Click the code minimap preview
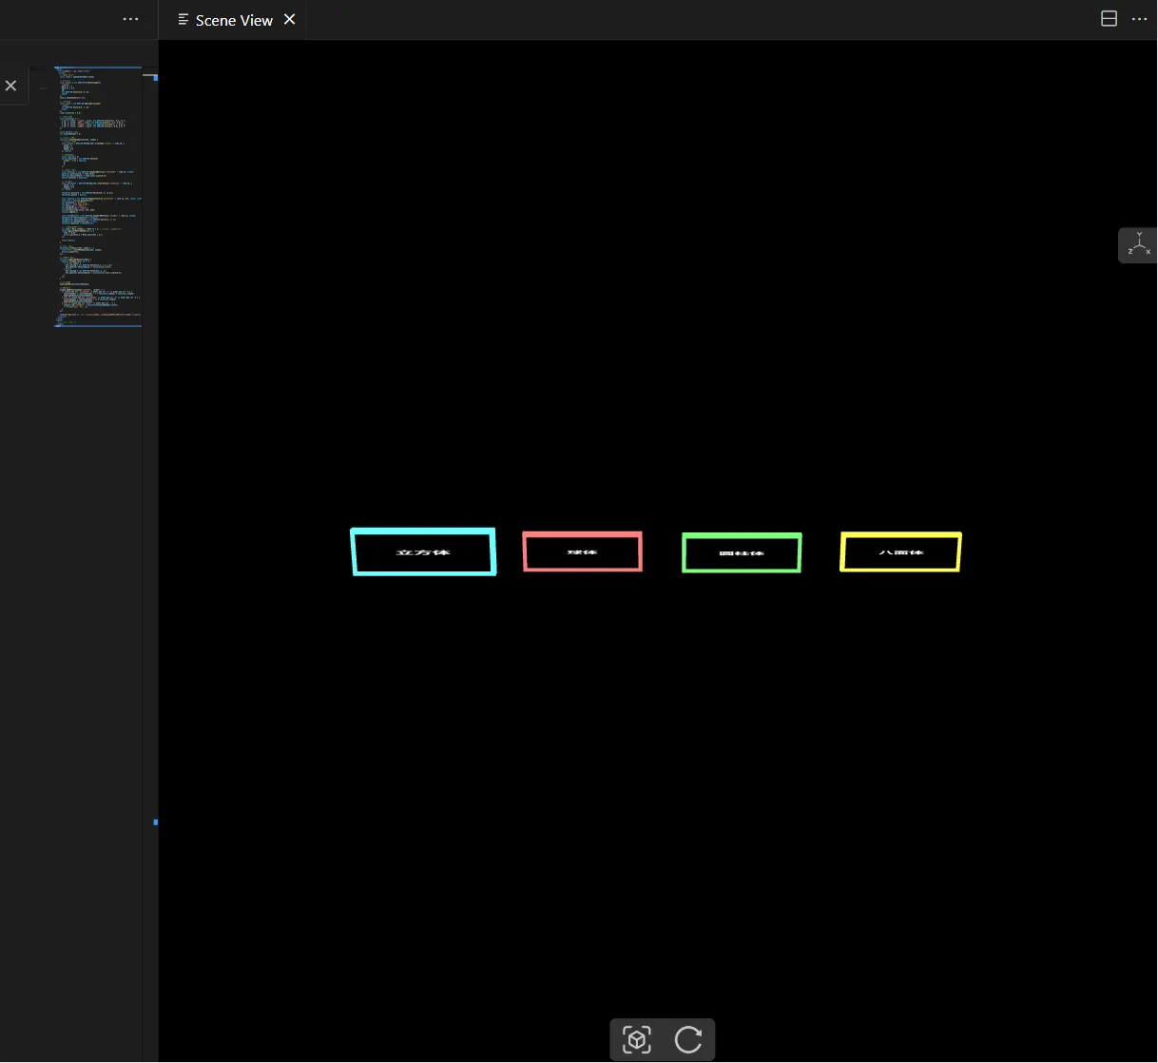The width and height of the screenshot is (1158, 1063). (x=98, y=197)
